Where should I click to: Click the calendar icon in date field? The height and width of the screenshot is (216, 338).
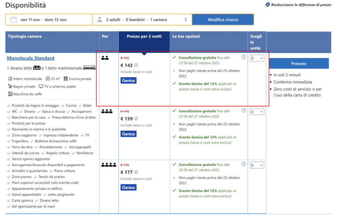(14, 20)
